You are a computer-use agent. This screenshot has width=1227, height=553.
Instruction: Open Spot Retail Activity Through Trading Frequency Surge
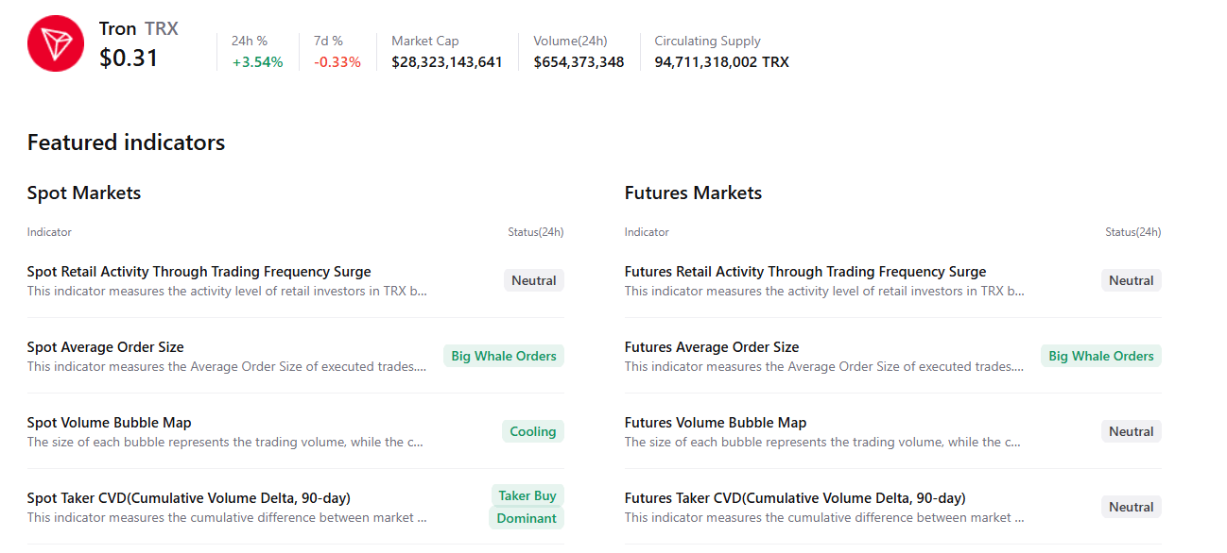[199, 272]
